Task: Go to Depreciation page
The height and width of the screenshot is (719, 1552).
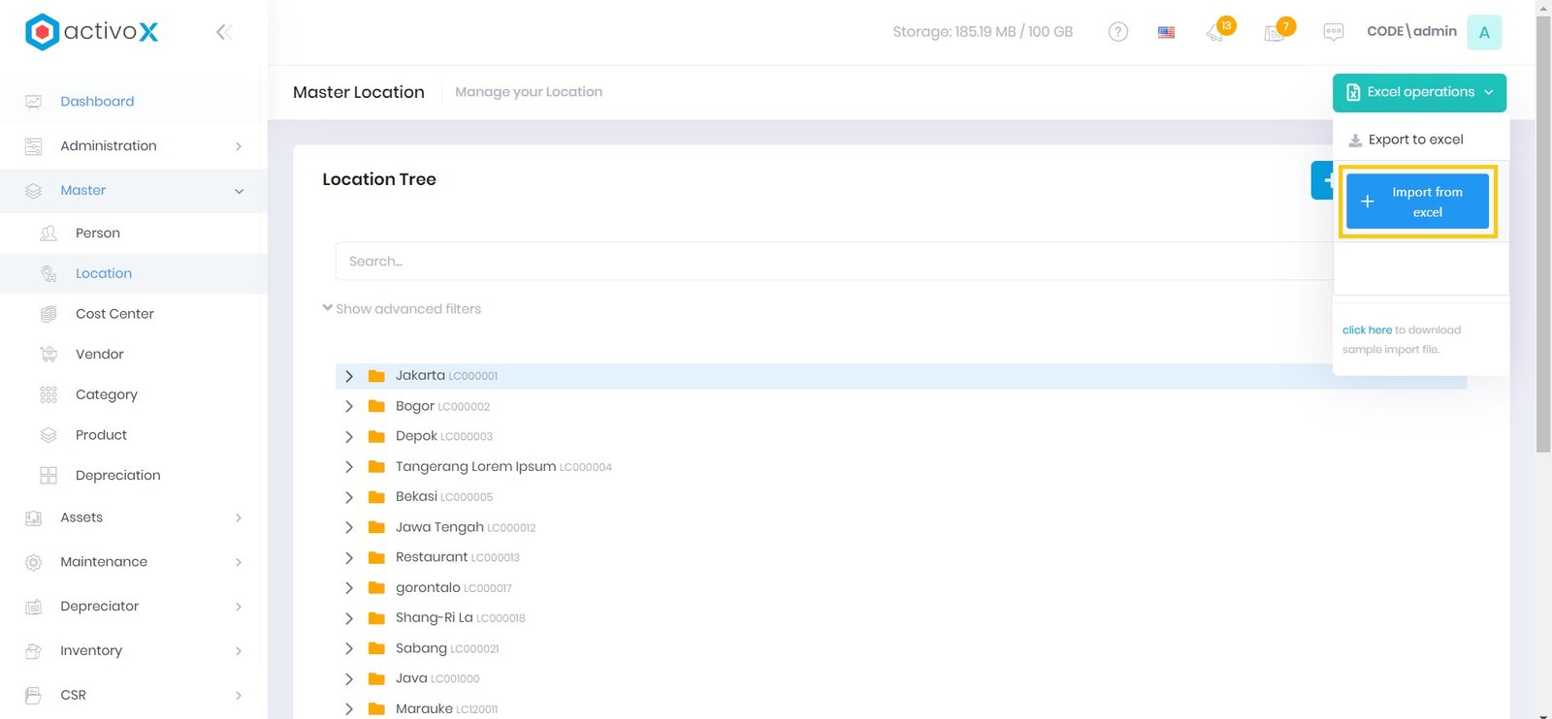Action: [x=117, y=476]
